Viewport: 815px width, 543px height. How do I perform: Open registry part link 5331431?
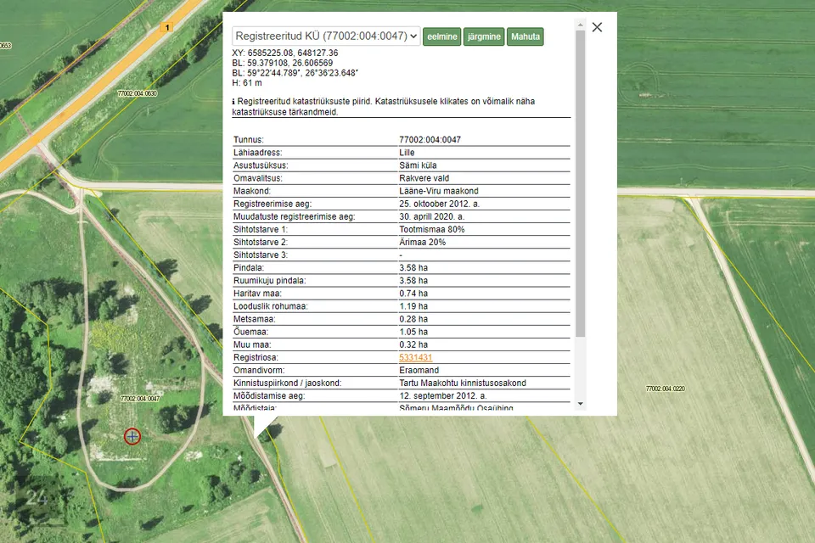[416, 358]
